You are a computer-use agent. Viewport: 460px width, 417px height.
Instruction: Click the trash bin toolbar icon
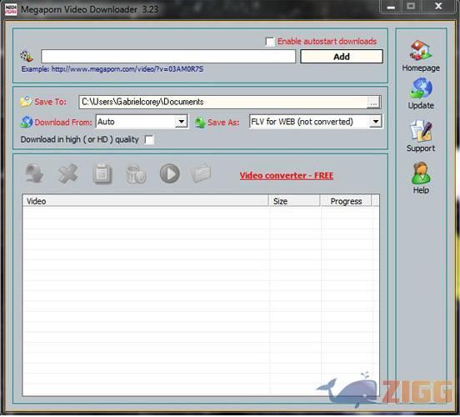(x=136, y=173)
